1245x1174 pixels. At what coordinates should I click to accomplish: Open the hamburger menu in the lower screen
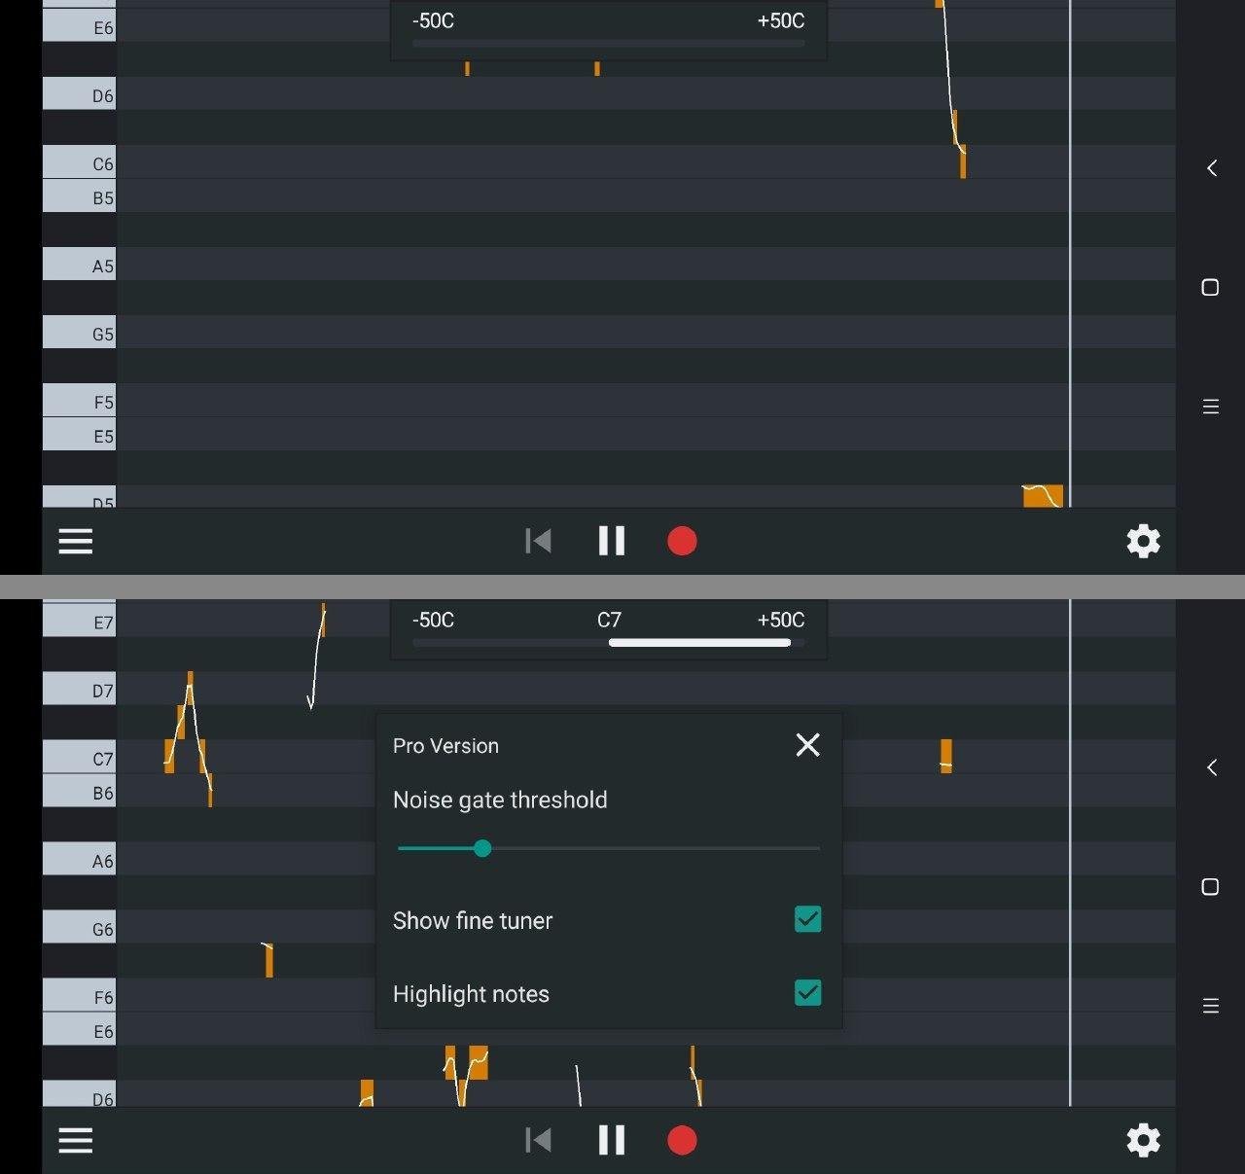click(76, 1140)
